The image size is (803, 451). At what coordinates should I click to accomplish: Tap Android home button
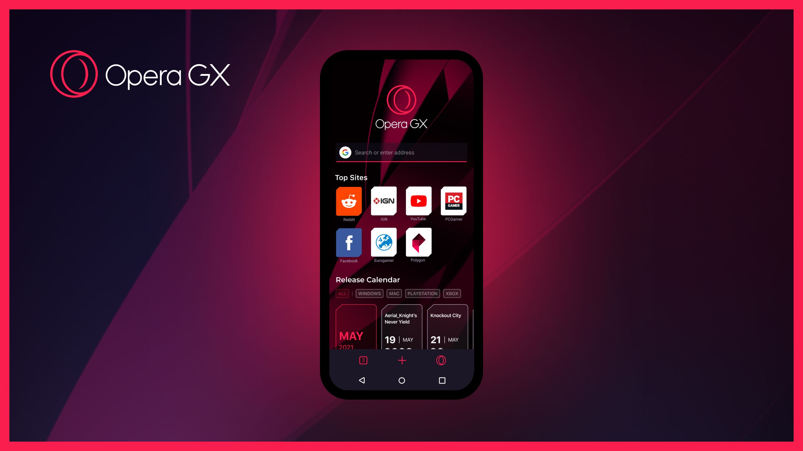[x=401, y=380]
